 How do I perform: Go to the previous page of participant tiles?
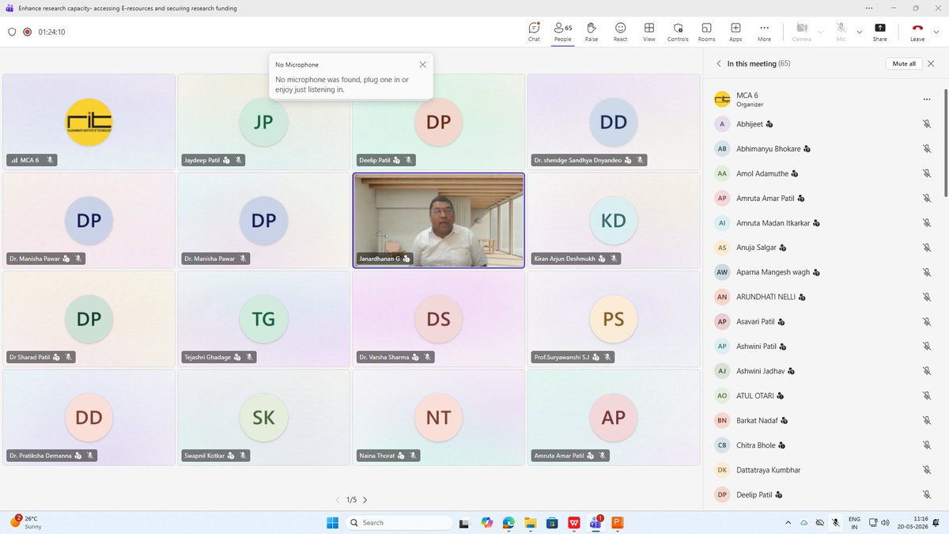point(338,500)
